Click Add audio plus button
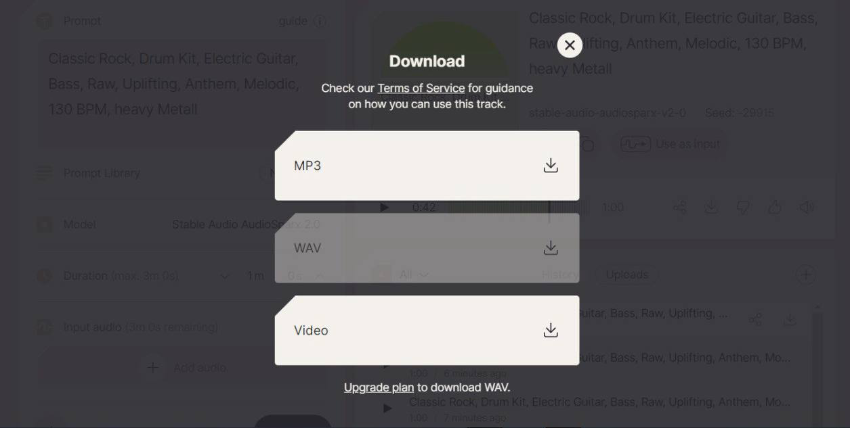 coord(153,367)
